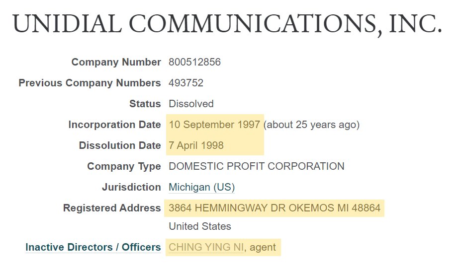Click the previous company number 493752

click(186, 83)
